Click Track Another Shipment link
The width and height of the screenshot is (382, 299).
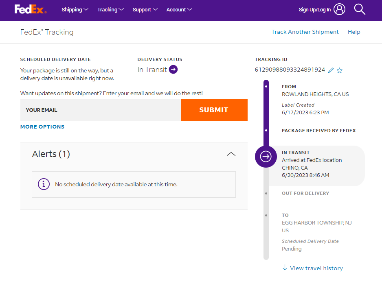(305, 32)
